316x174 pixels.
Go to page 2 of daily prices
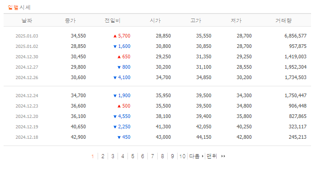[x=103, y=156]
